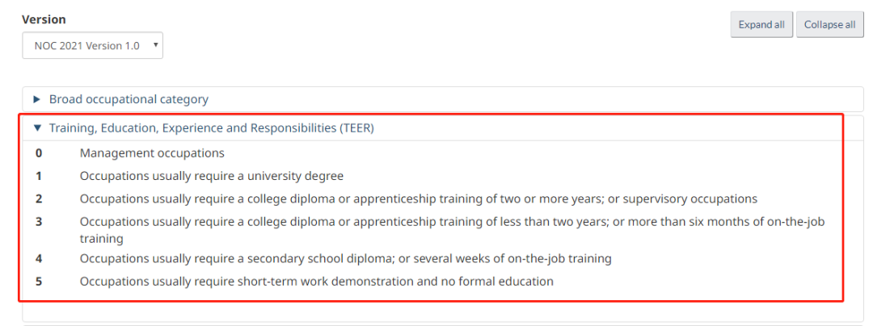The image size is (873, 326).
Task: Click TEER code number 1
Action: click(x=39, y=176)
